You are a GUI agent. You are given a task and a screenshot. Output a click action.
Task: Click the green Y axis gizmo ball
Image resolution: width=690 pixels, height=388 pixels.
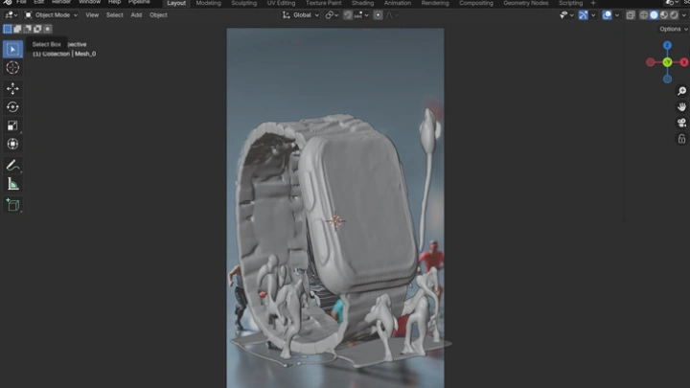[667, 62]
